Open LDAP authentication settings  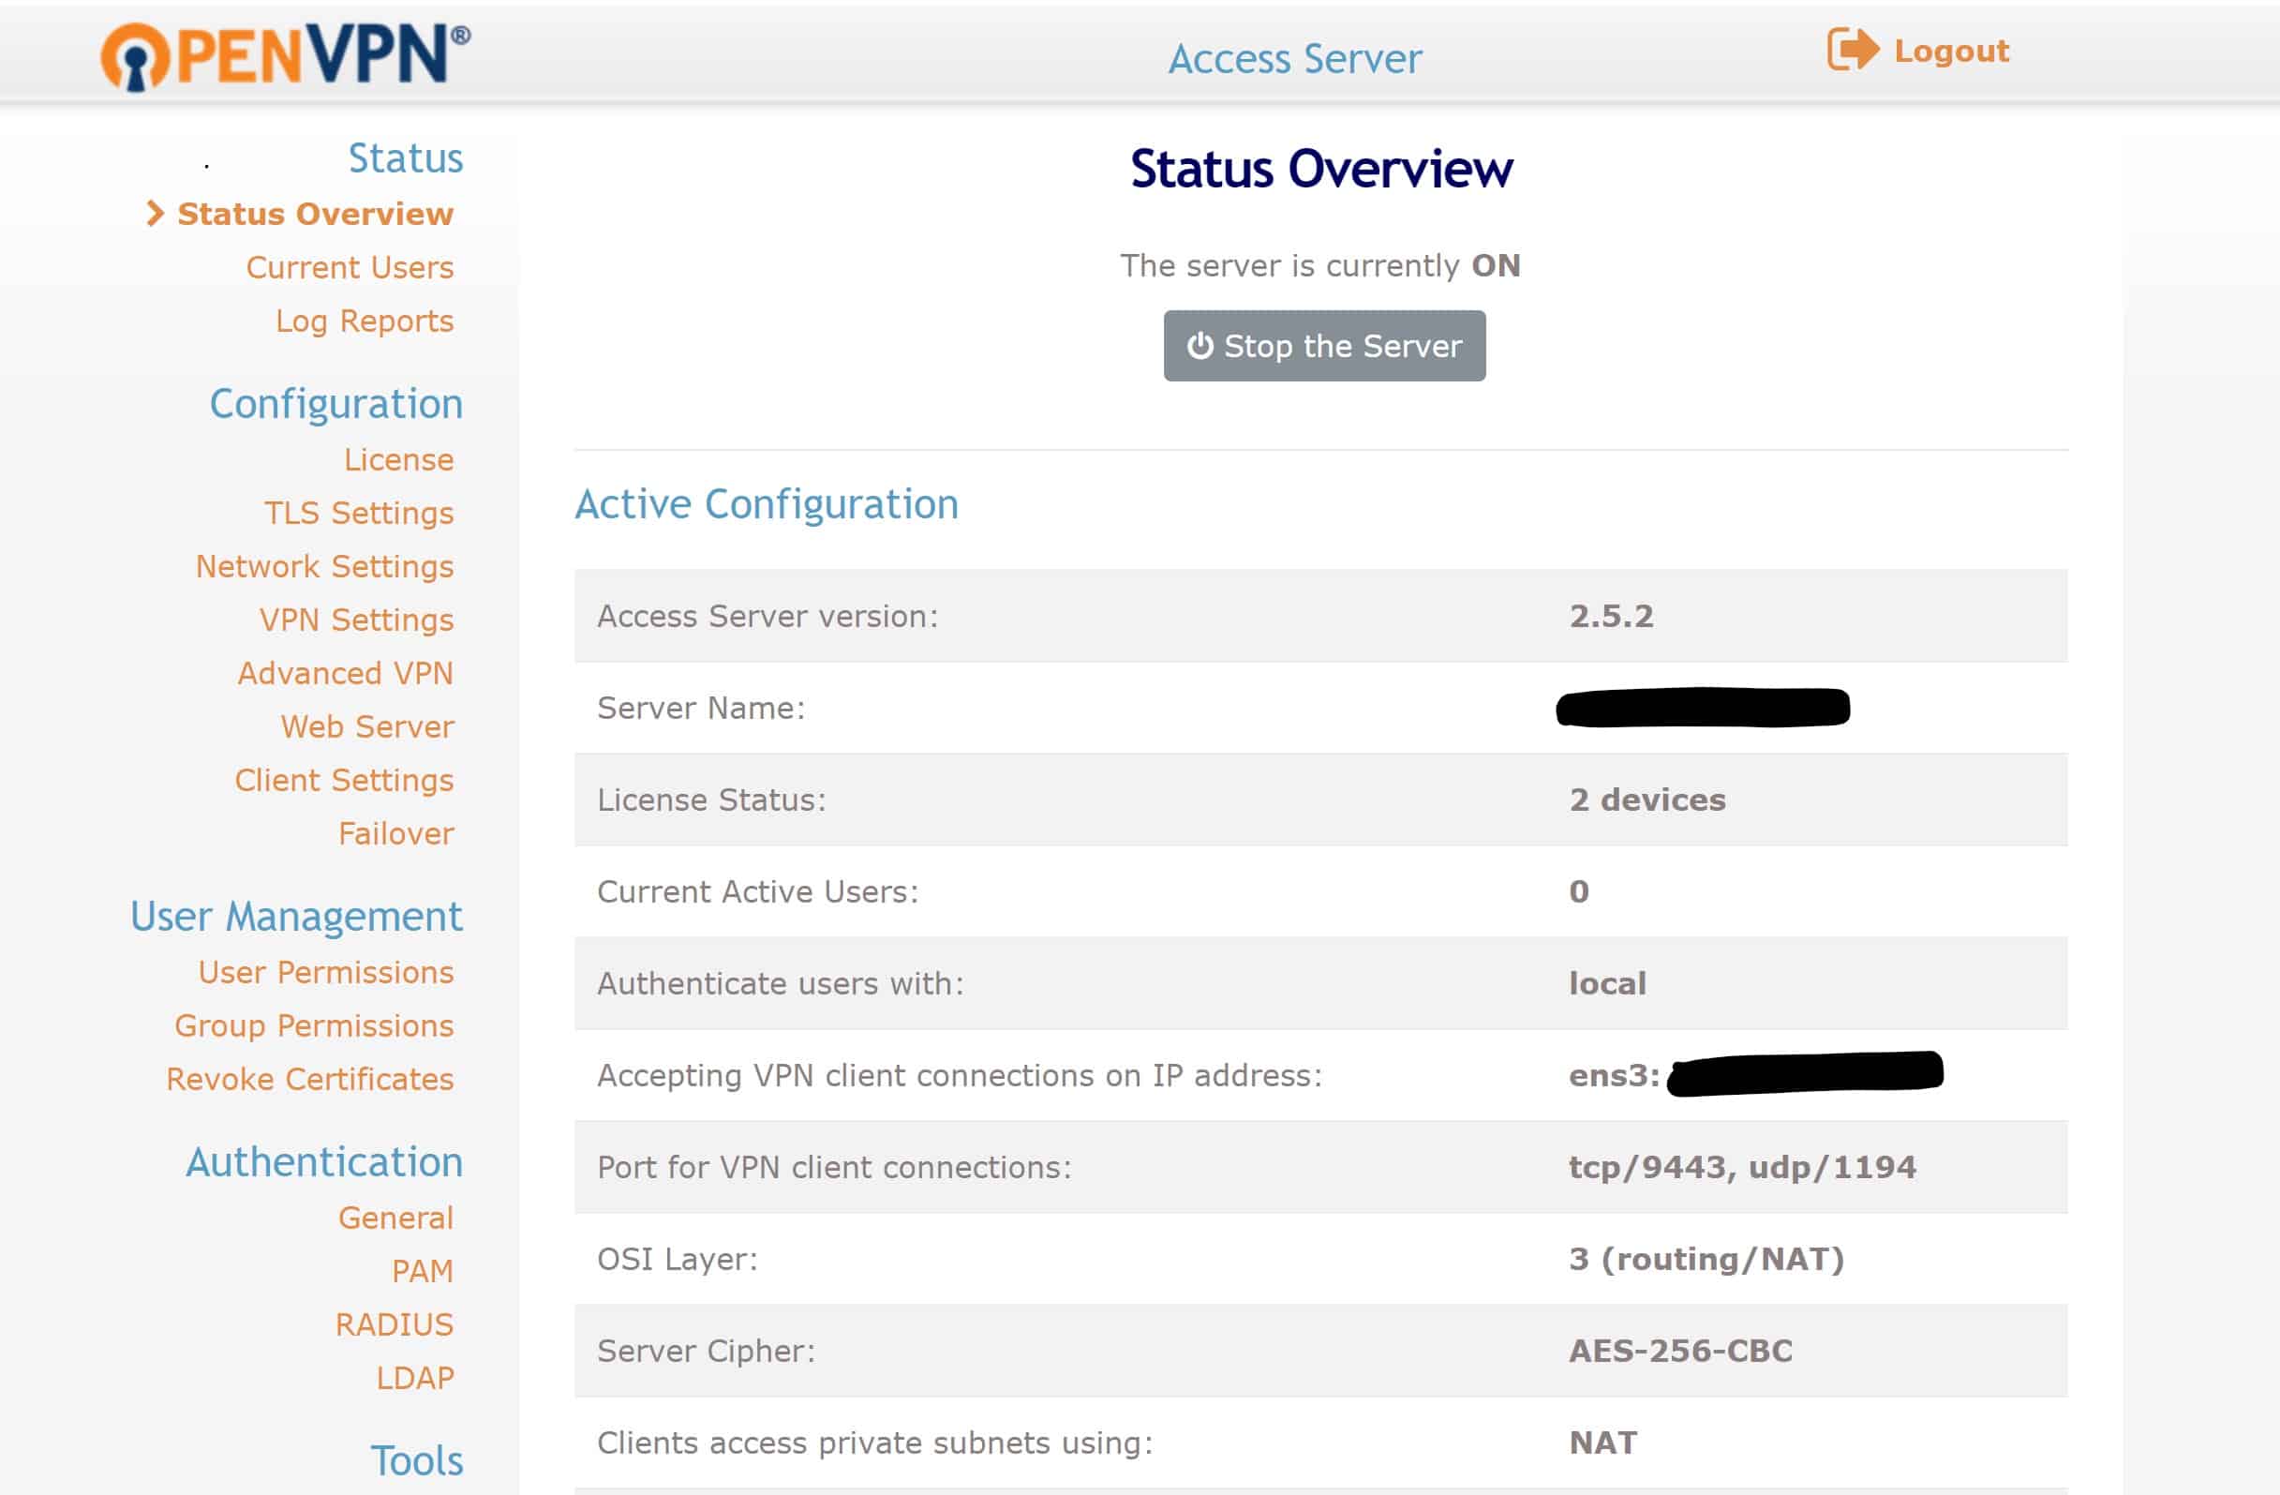[x=414, y=1378]
